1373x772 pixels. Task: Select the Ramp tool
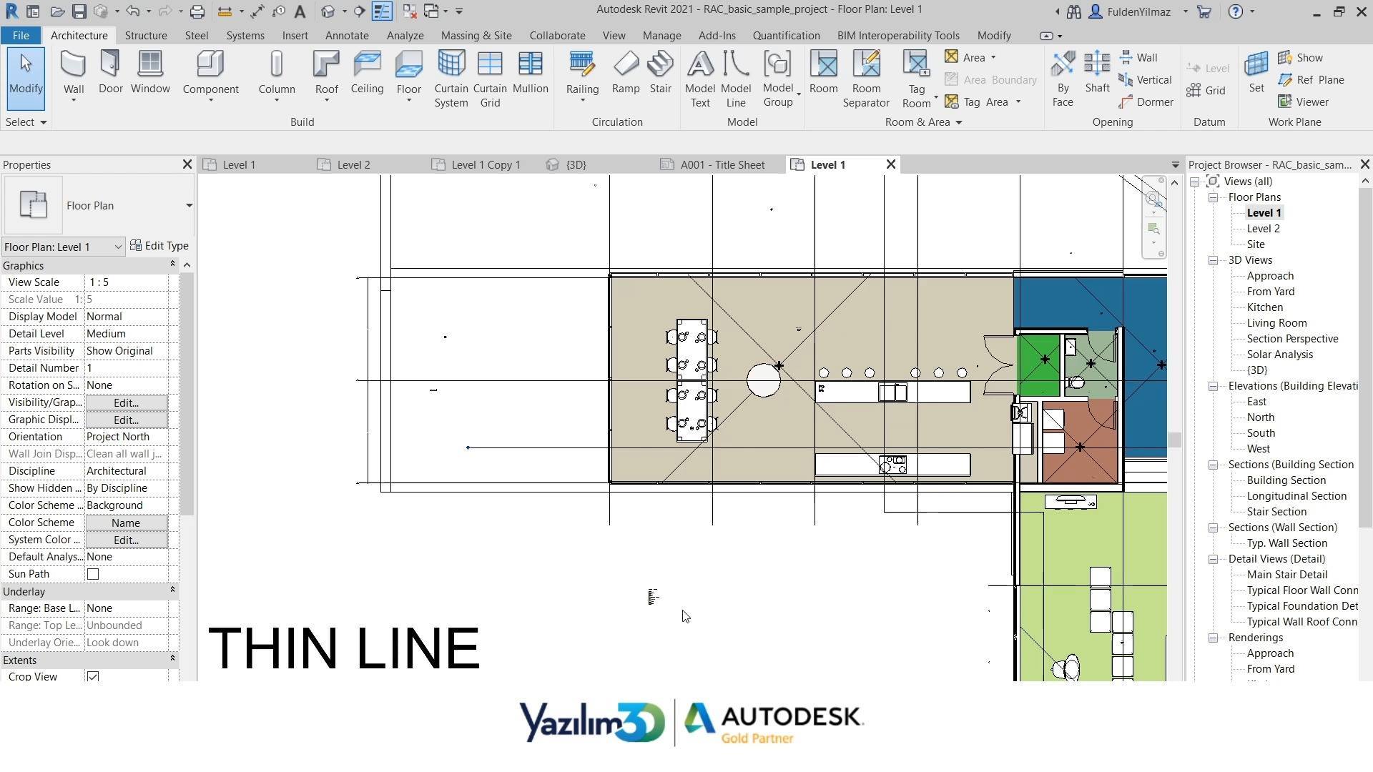point(626,73)
